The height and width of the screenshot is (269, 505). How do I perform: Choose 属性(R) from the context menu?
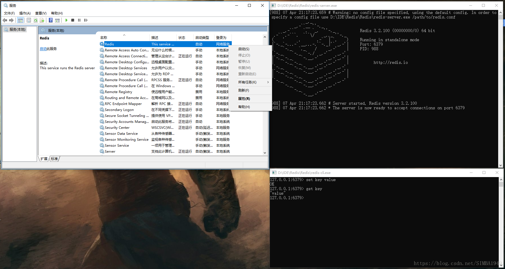tap(251, 99)
